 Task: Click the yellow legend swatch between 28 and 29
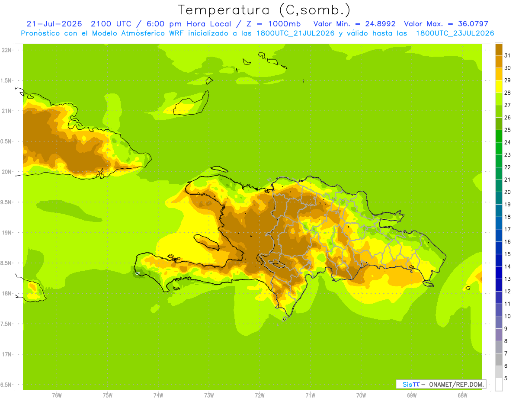coord(499,87)
